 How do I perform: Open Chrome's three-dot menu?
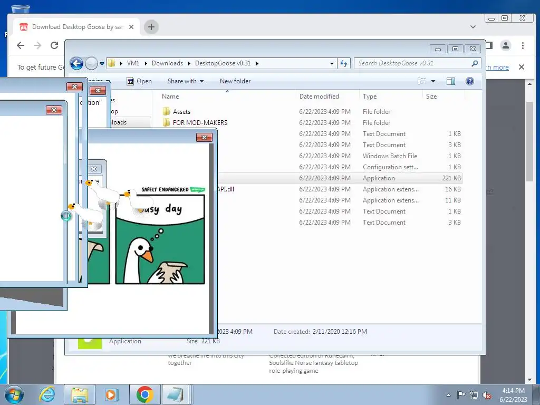(523, 45)
